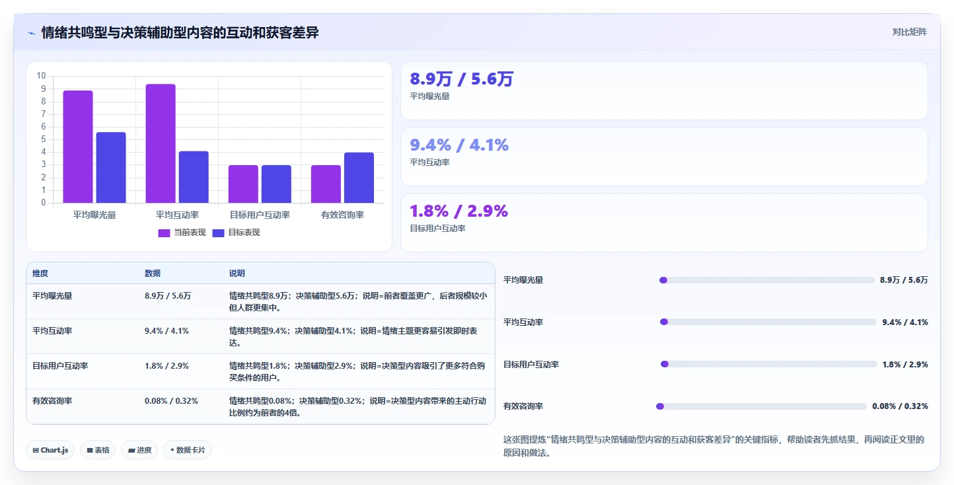The width and height of the screenshot is (954, 485).
Task: Click the 进度 tag chip
Action: pyautogui.click(x=139, y=450)
